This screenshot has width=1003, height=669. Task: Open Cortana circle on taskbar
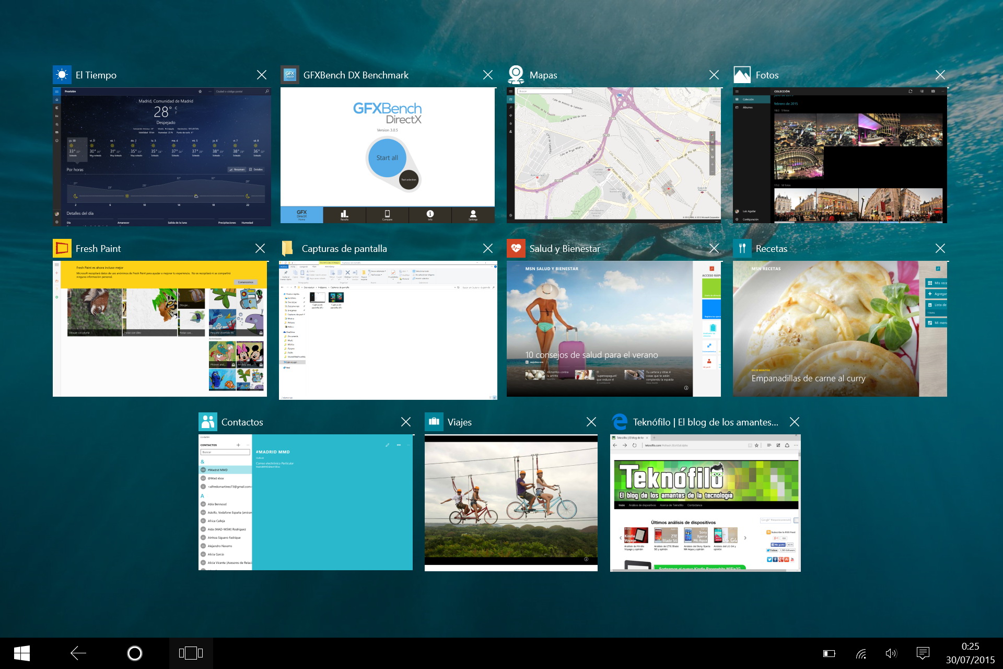(x=135, y=653)
